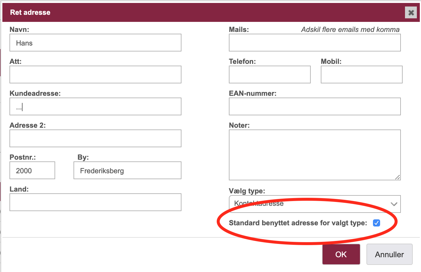This screenshot has width=421, height=272.
Task: Confirm changes with the OK button
Action: tap(341, 254)
